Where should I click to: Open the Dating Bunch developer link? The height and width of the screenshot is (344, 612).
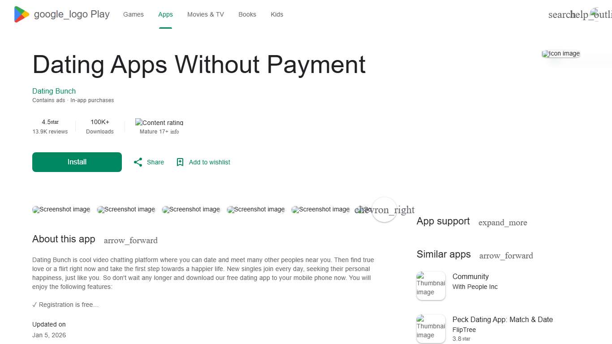(x=54, y=91)
